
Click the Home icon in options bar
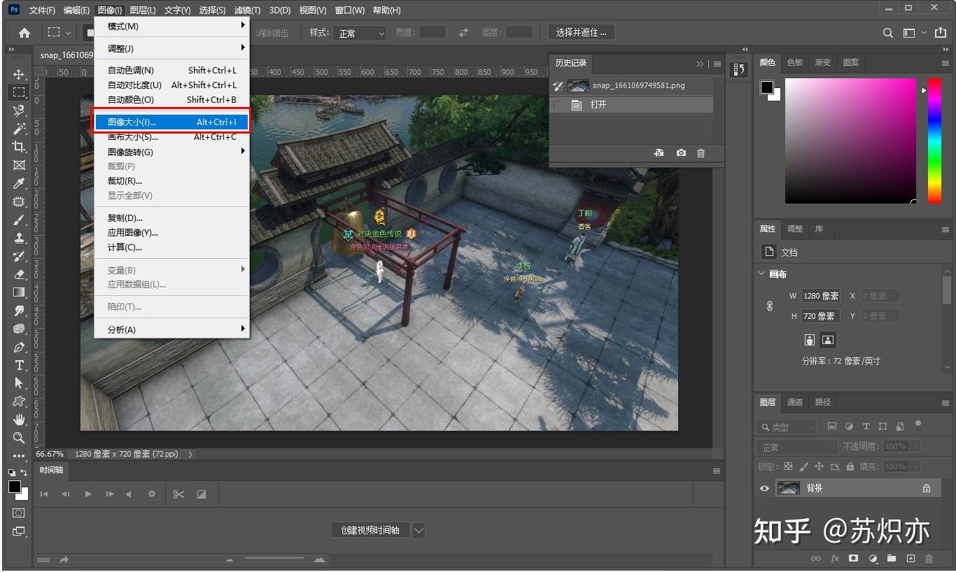point(24,33)
